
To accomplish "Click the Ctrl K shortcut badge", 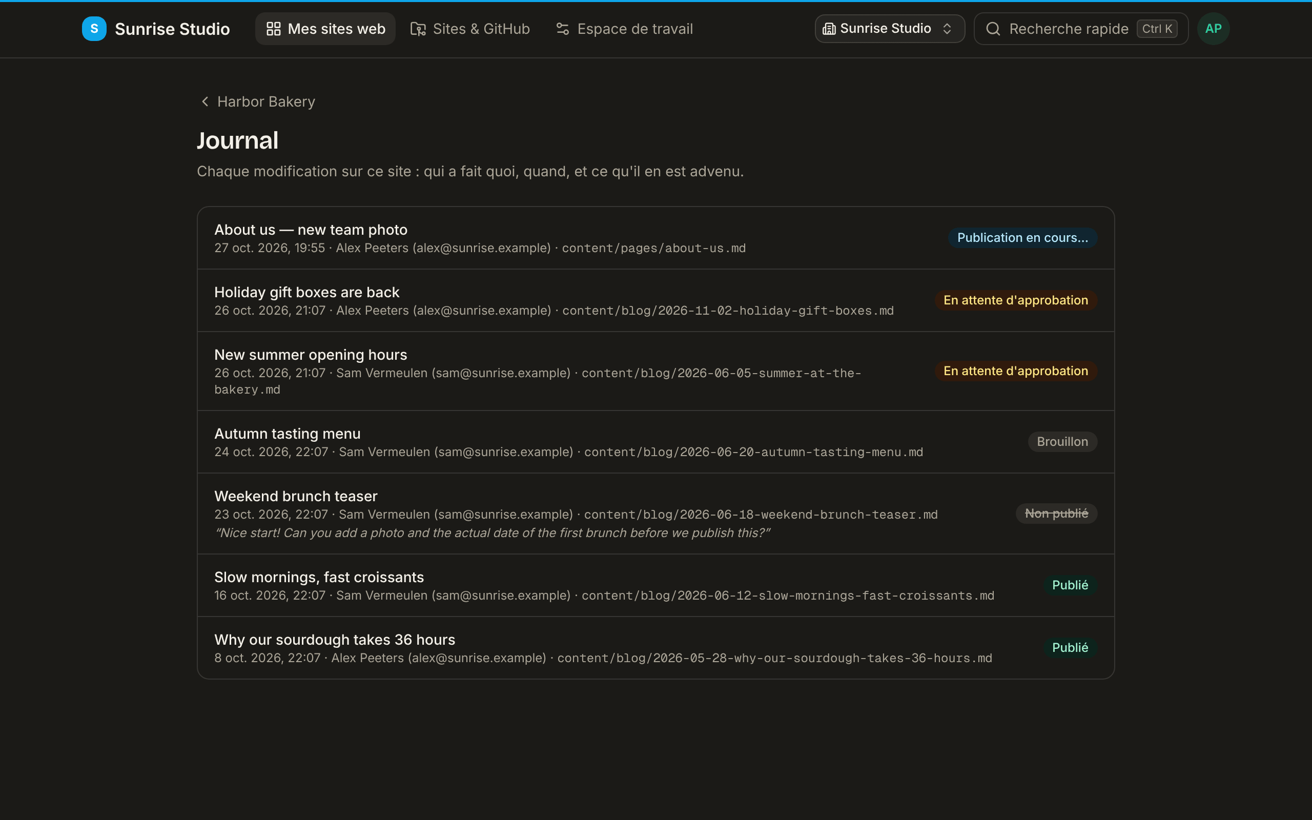I will pos(1157,29).
